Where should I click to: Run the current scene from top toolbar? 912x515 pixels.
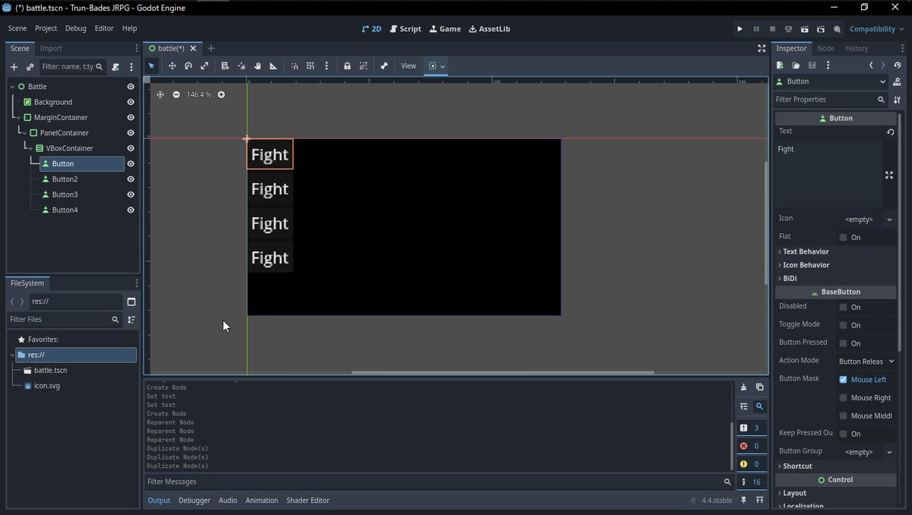point(805,29)
